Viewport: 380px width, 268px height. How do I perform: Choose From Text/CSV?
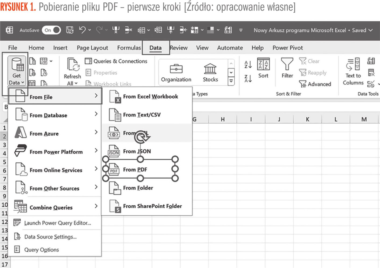coord(147,115)
